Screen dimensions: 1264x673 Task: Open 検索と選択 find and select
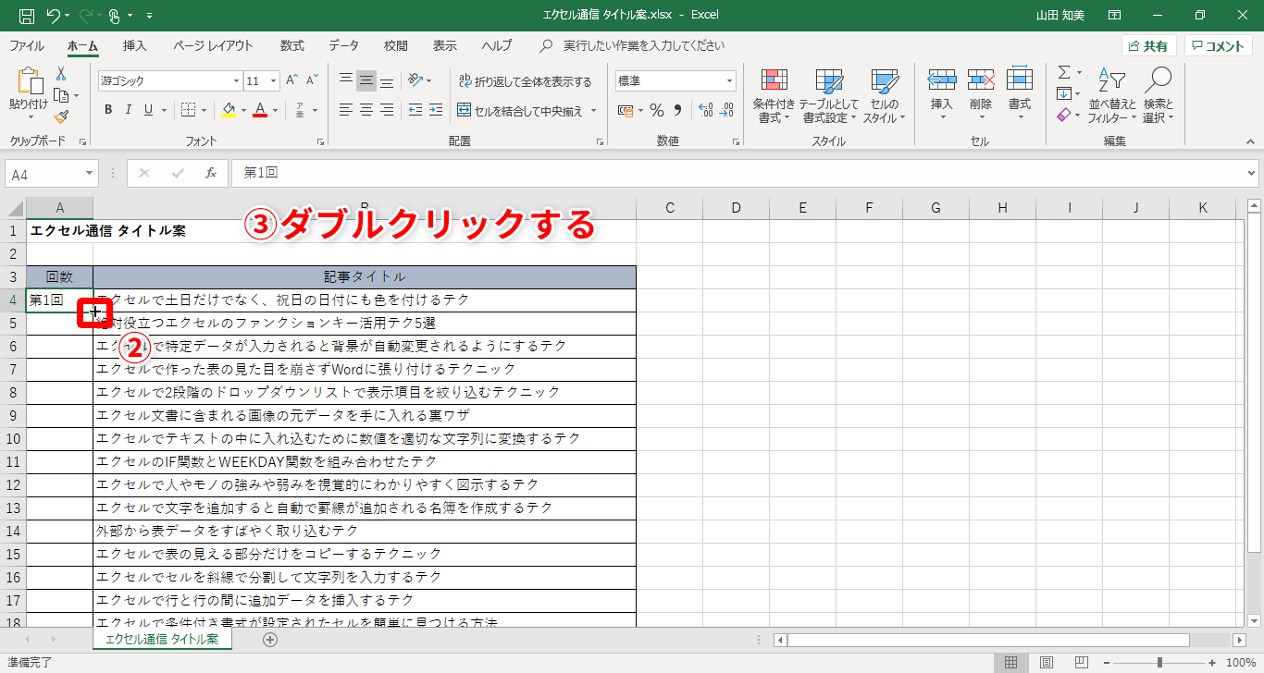[x=1158, y=96]
